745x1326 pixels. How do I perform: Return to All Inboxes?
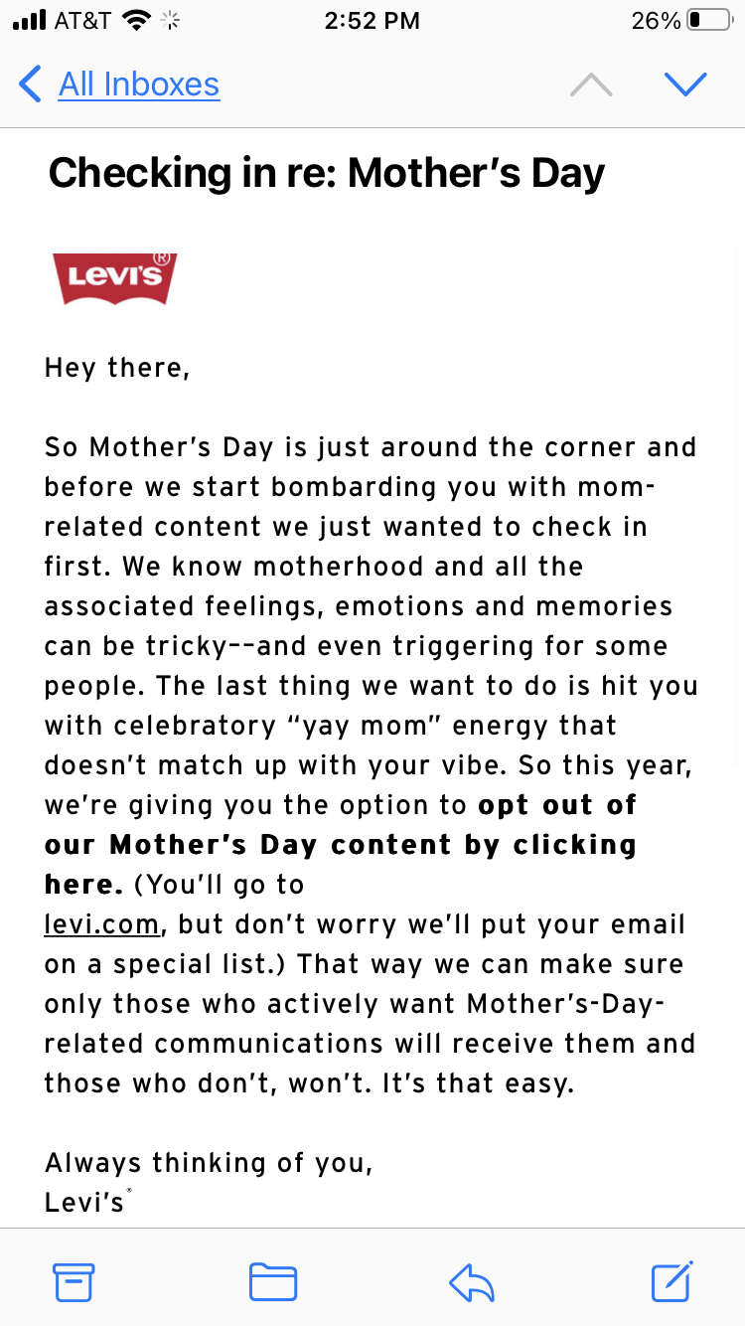click(x=139, y=84)
